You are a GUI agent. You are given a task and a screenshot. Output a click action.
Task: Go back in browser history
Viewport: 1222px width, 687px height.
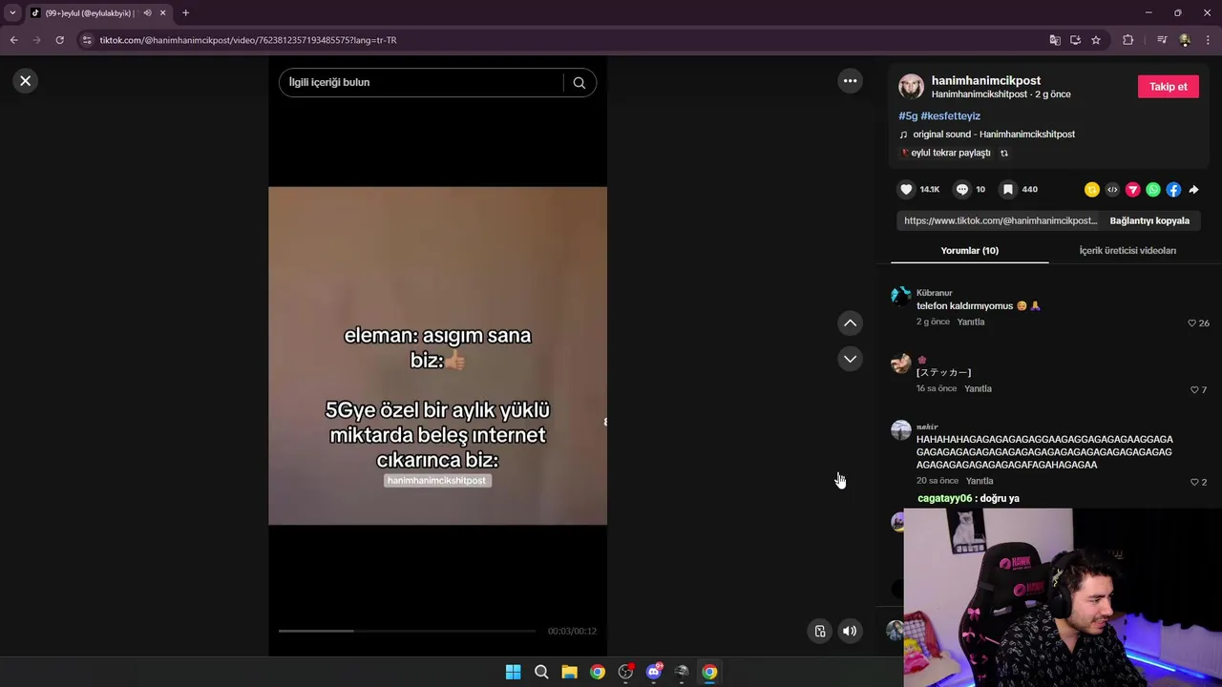pyautogui.click(x=13, y=40)
